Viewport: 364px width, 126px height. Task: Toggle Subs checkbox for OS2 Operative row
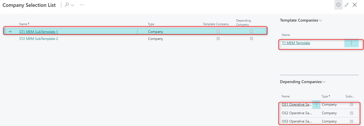(x=351, y=113)
